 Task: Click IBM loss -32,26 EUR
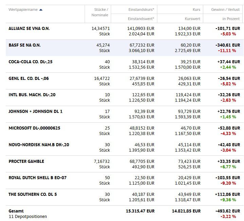[229, 95]
